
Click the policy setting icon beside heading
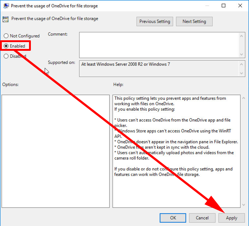[5, 19]
